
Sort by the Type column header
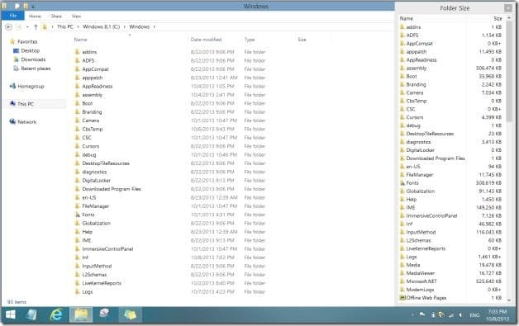pyautogui.click(x=250, y=40)
